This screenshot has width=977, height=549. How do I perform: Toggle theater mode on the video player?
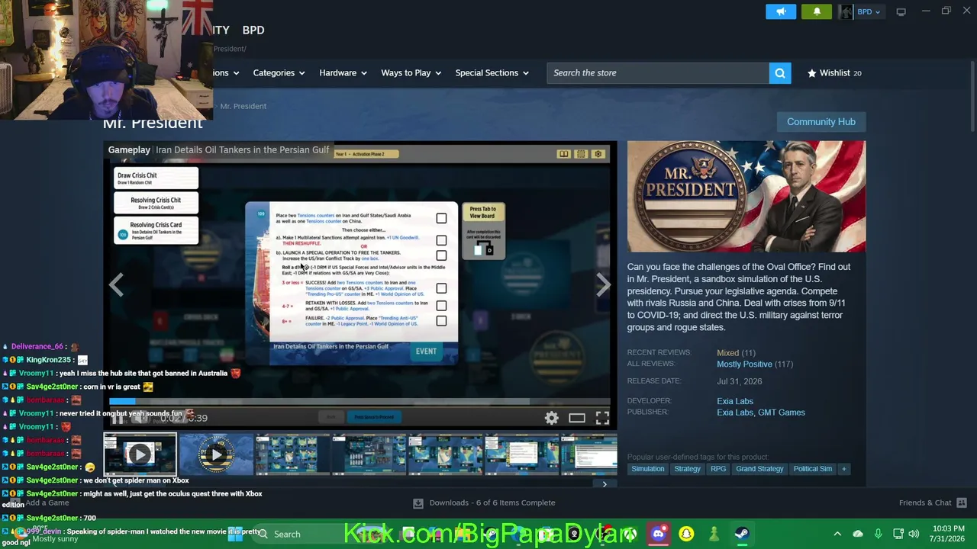click(577, 418)
